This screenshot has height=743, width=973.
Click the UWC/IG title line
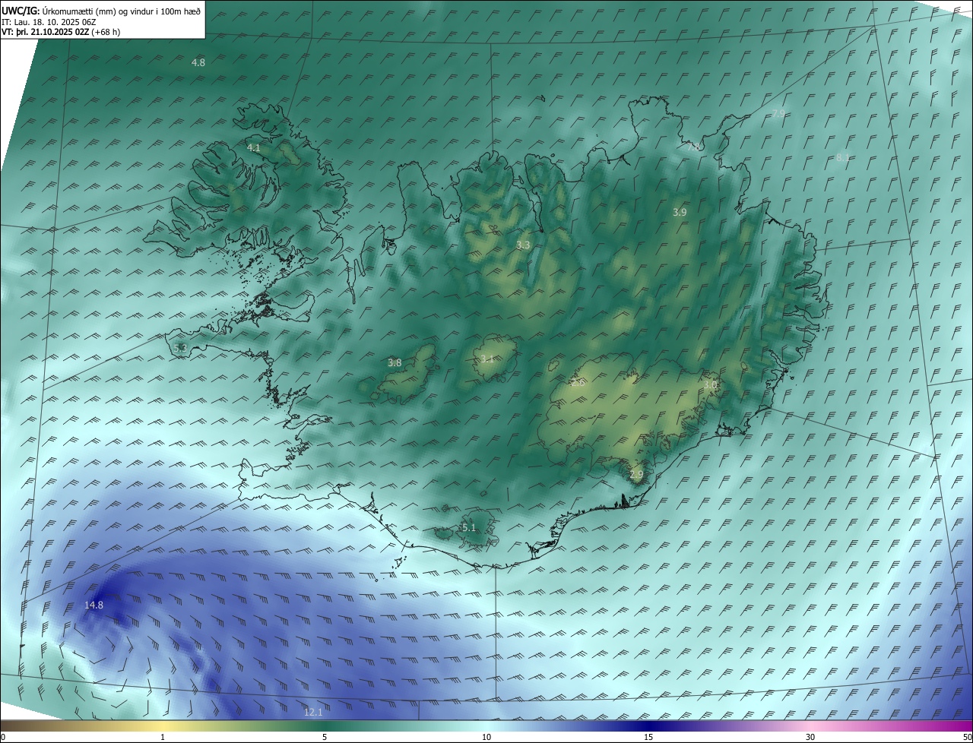101,11
